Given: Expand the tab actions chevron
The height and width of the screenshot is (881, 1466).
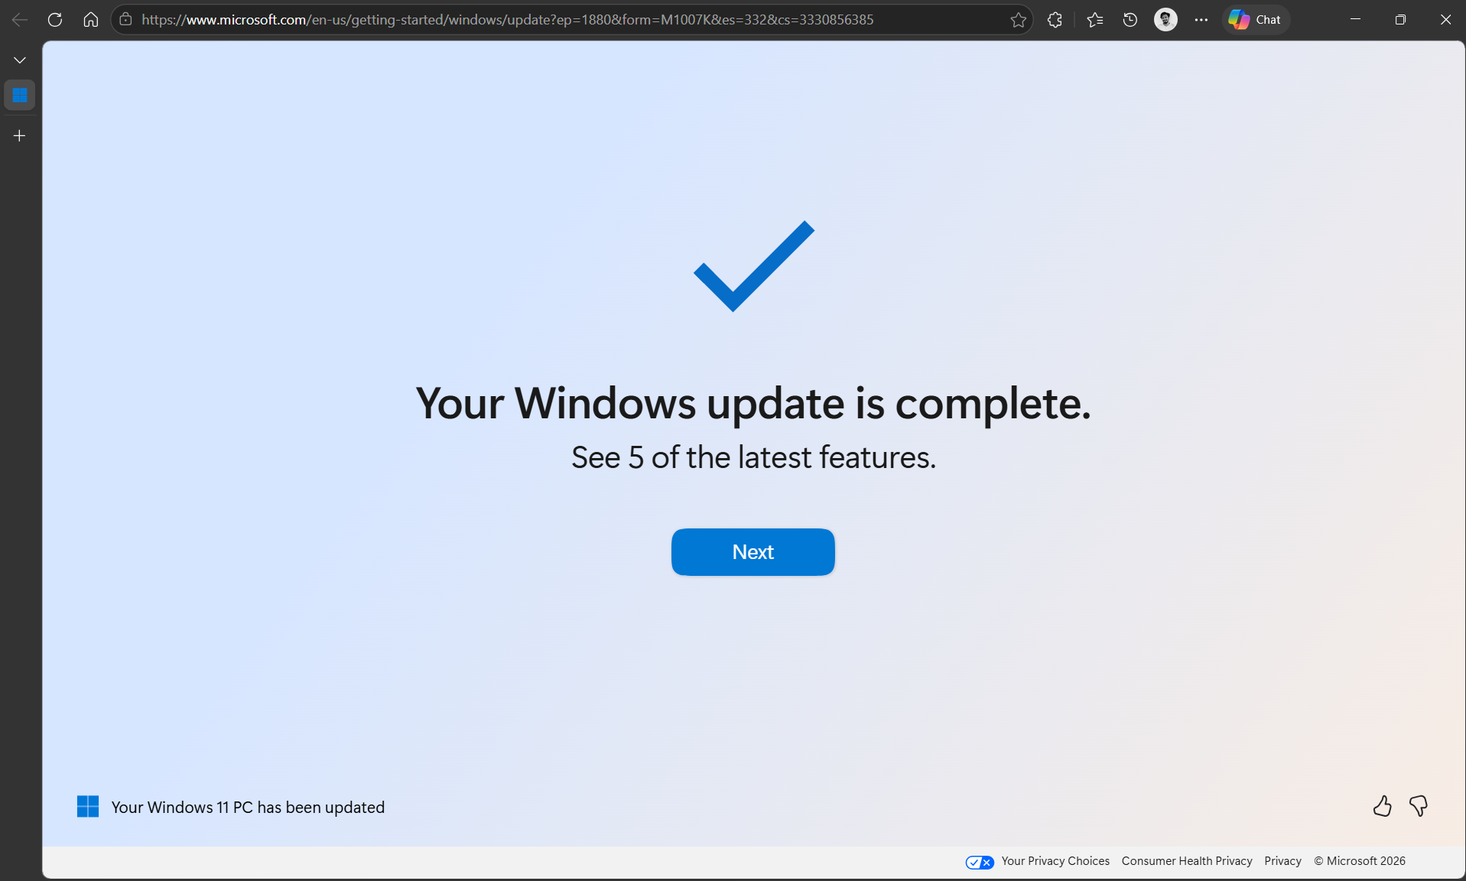Looking at the screenshot, I should pyautogui.click(x=19, y=59).
